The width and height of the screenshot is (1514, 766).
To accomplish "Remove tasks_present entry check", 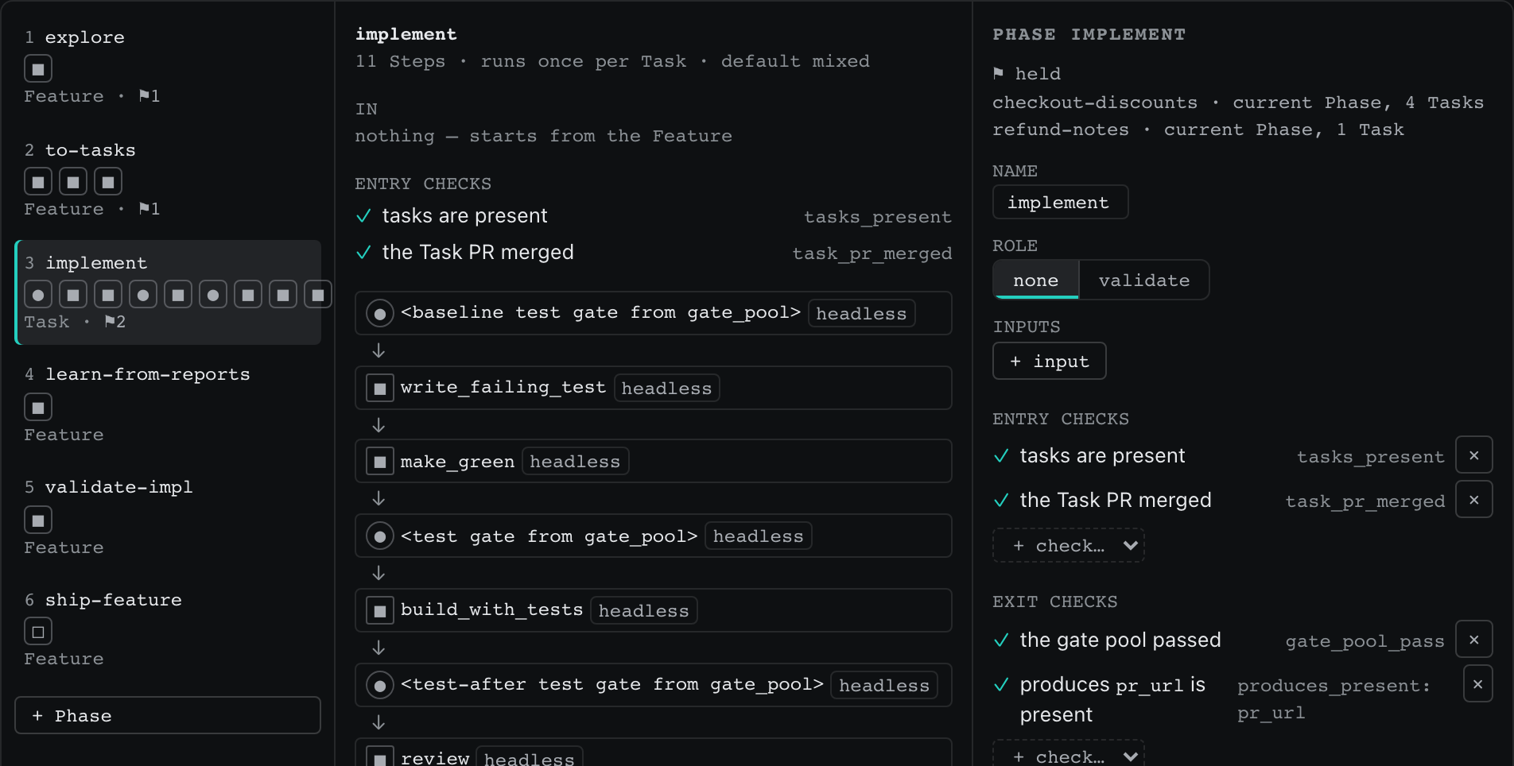I will click(1474, 455).
